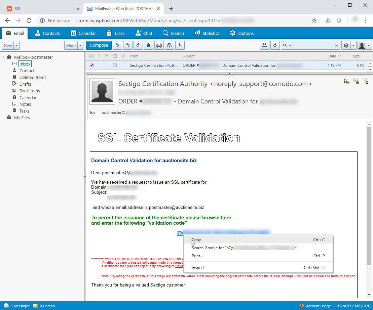This screenshot has height=310, width=373.
Task: Click the More button
Action: click(x=71, y=45)
